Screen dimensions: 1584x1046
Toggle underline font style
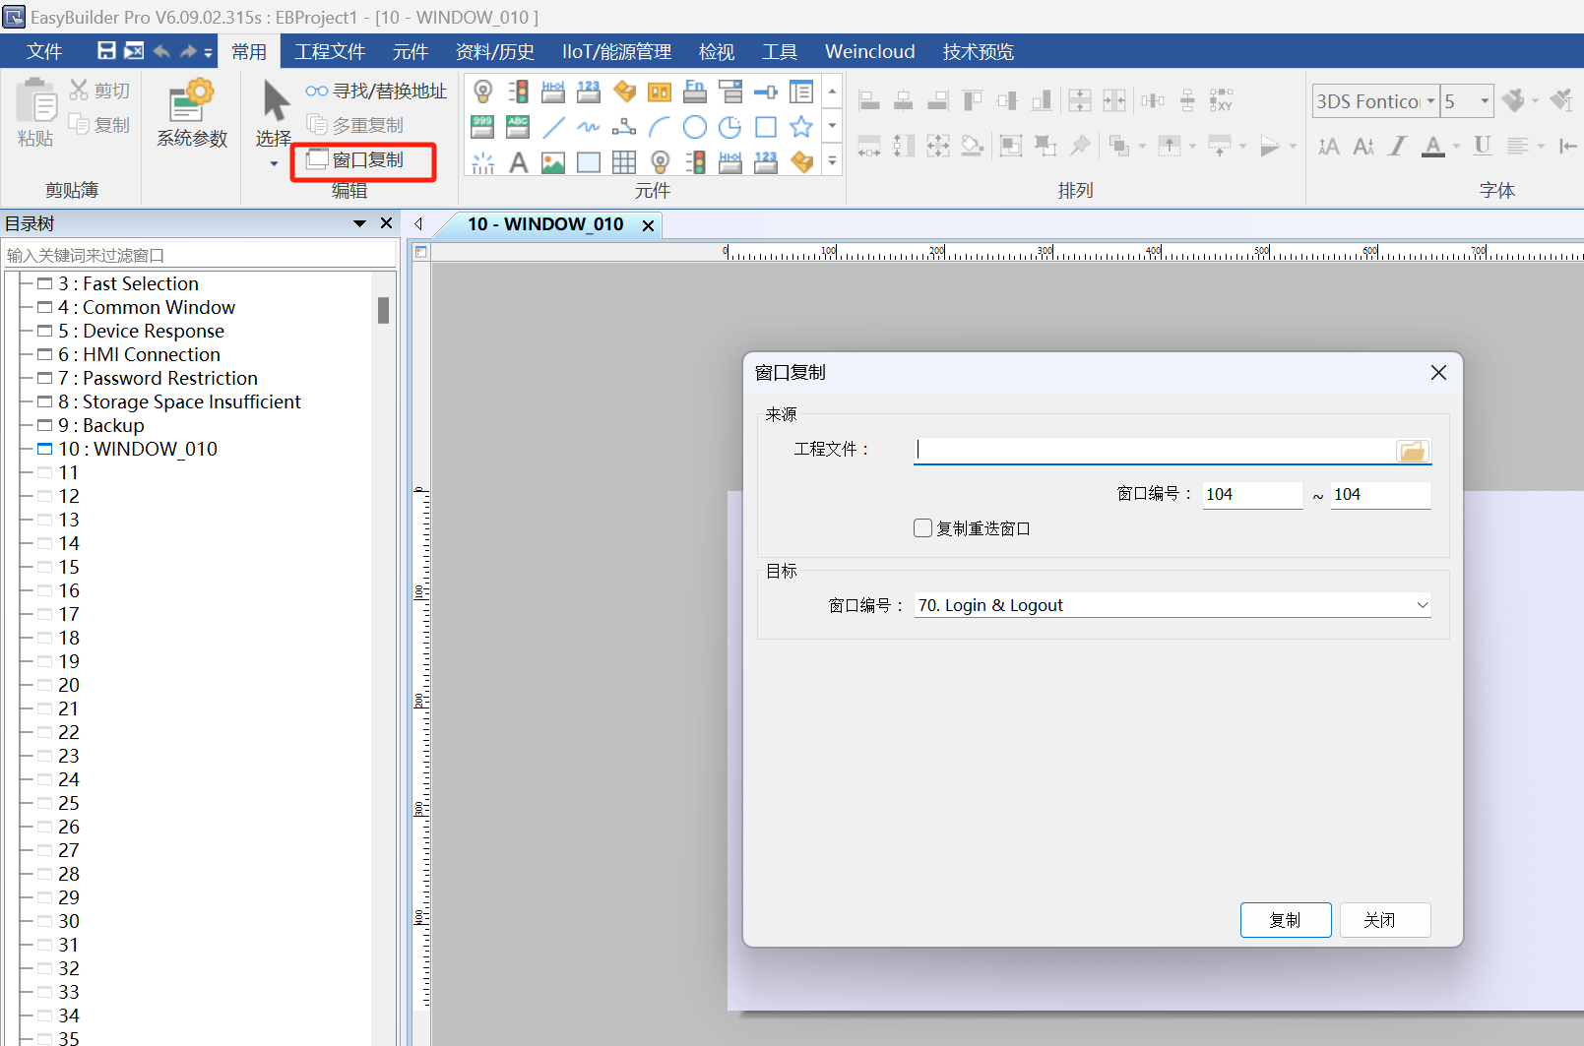click(x=1482, y=147)
